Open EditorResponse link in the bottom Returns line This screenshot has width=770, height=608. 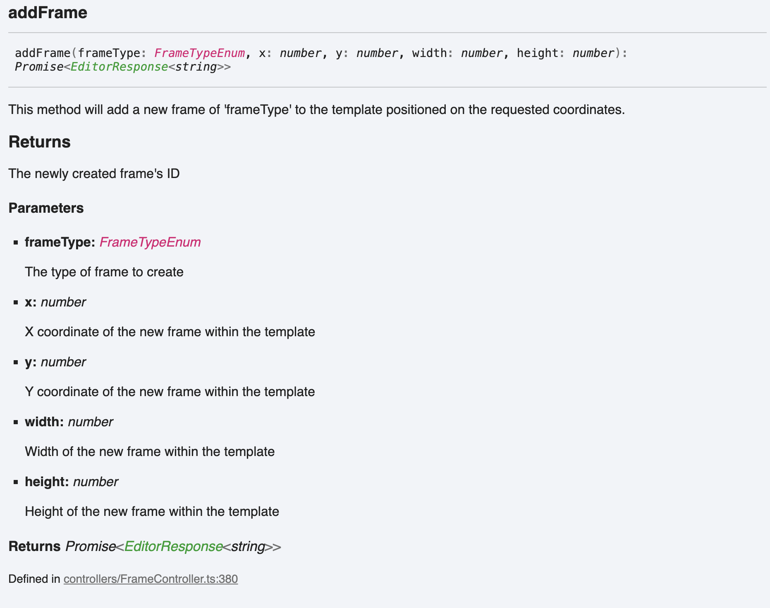[x=174, y=546]
